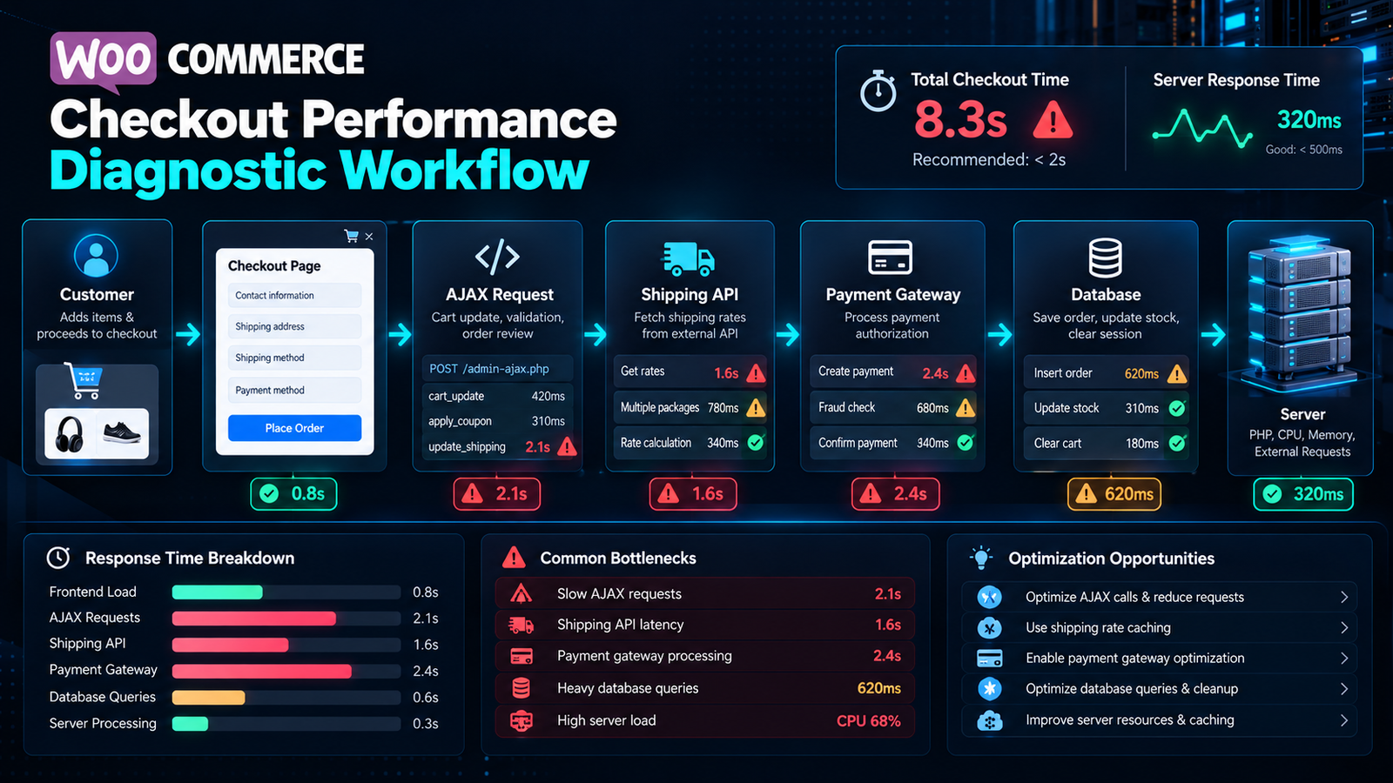This screenshot has height=783, width=1393.
Task: Select the Shipping method field
Action: [x=294, y=358]
